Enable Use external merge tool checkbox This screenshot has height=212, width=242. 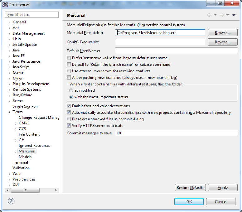pos(69,71)
